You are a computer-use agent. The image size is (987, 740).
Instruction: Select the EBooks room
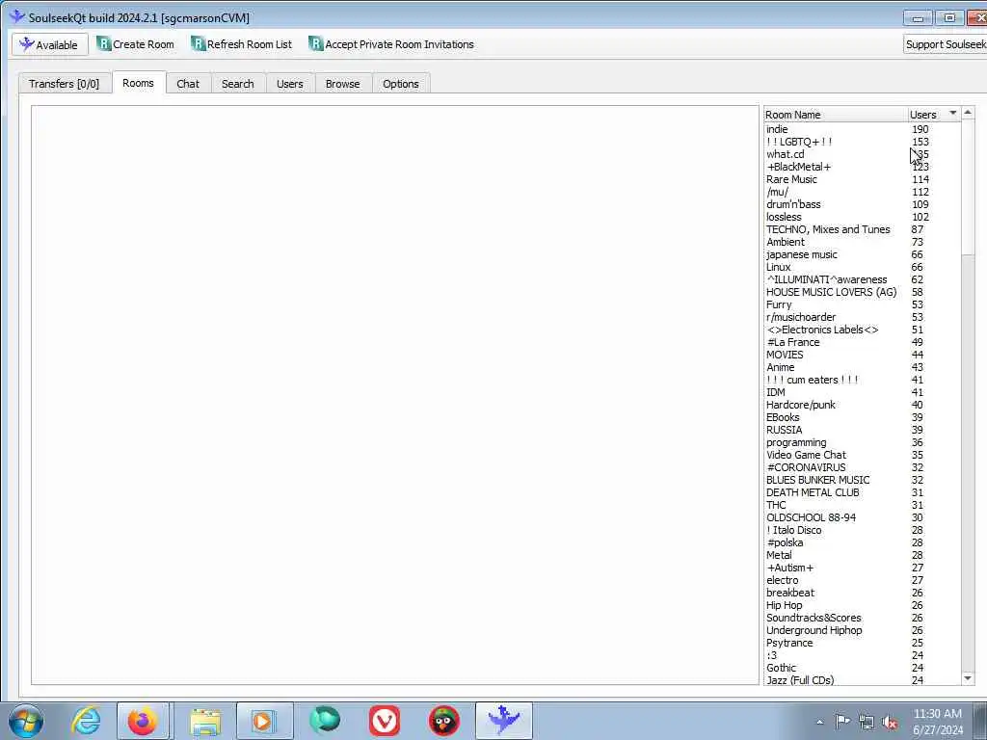(x=861, y=418)
